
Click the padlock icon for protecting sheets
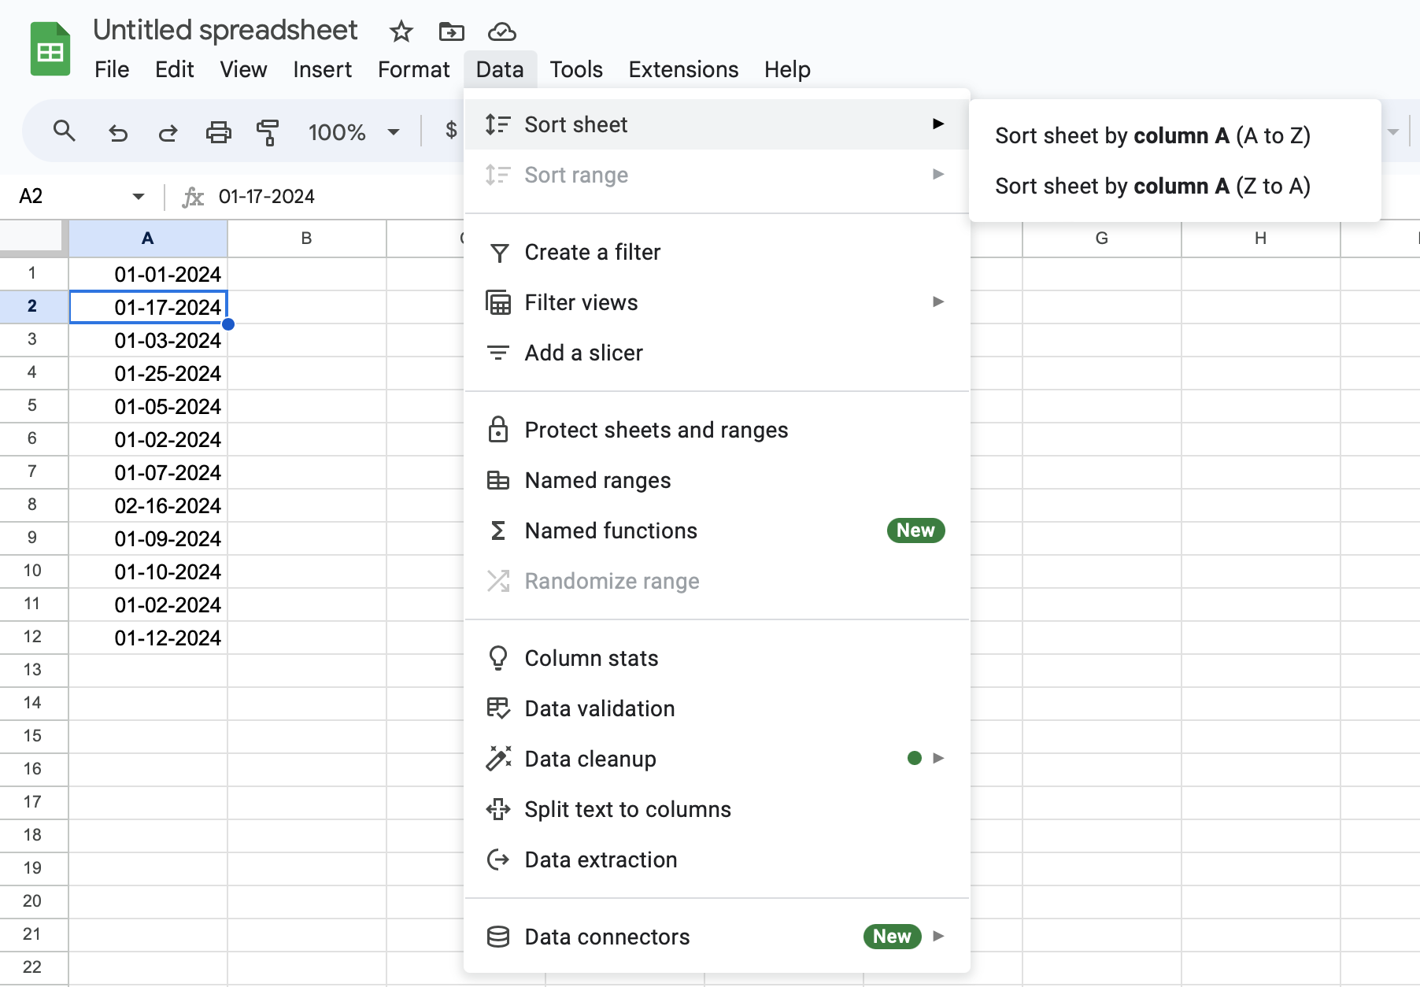pyautogui.click(x=498, y=430)
